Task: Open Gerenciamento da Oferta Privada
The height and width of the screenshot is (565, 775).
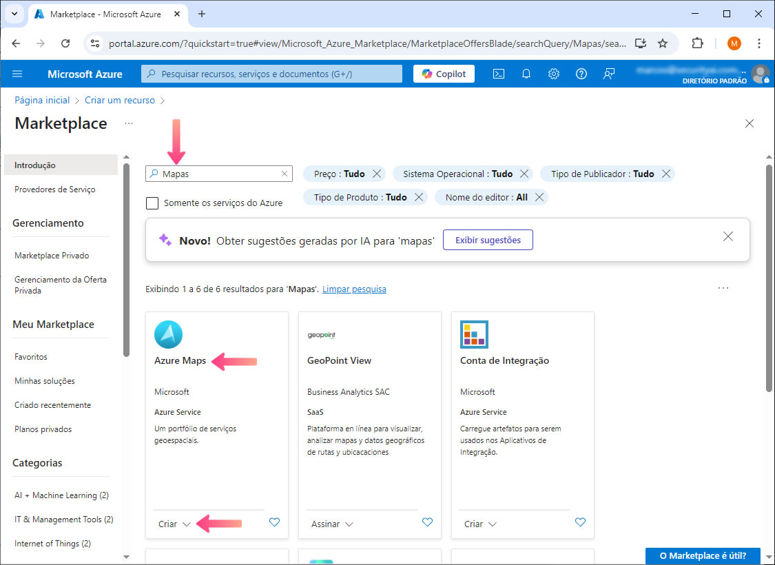Action: [61, 285]
